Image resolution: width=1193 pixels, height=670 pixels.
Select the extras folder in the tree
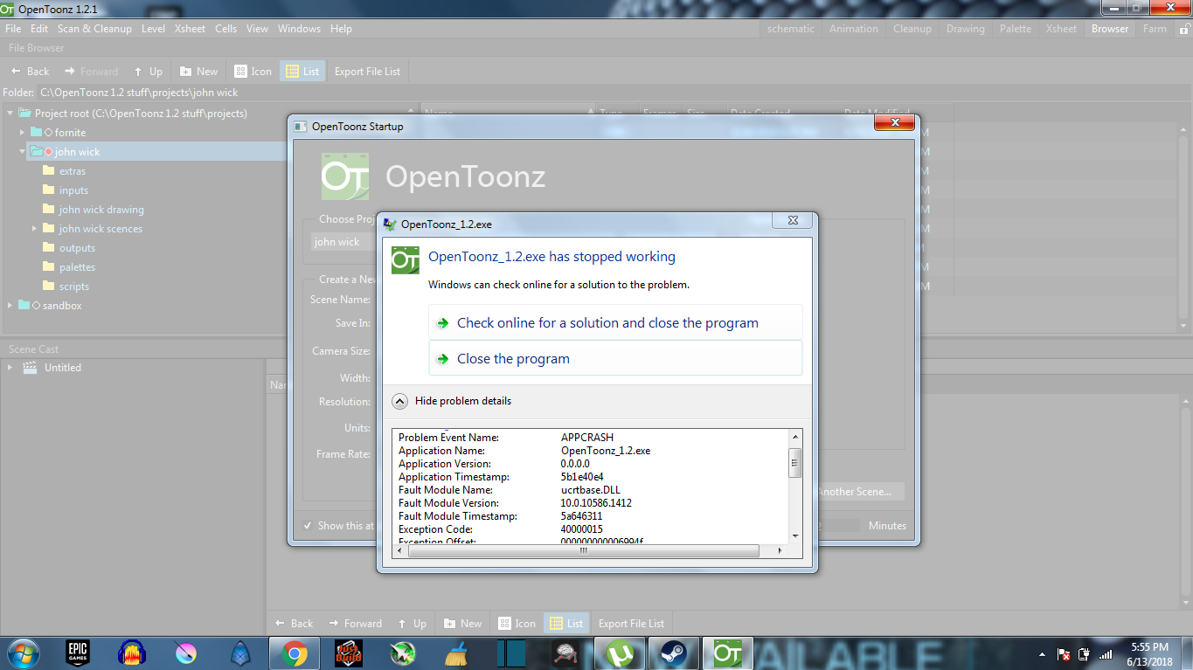(x=73, y=170)
